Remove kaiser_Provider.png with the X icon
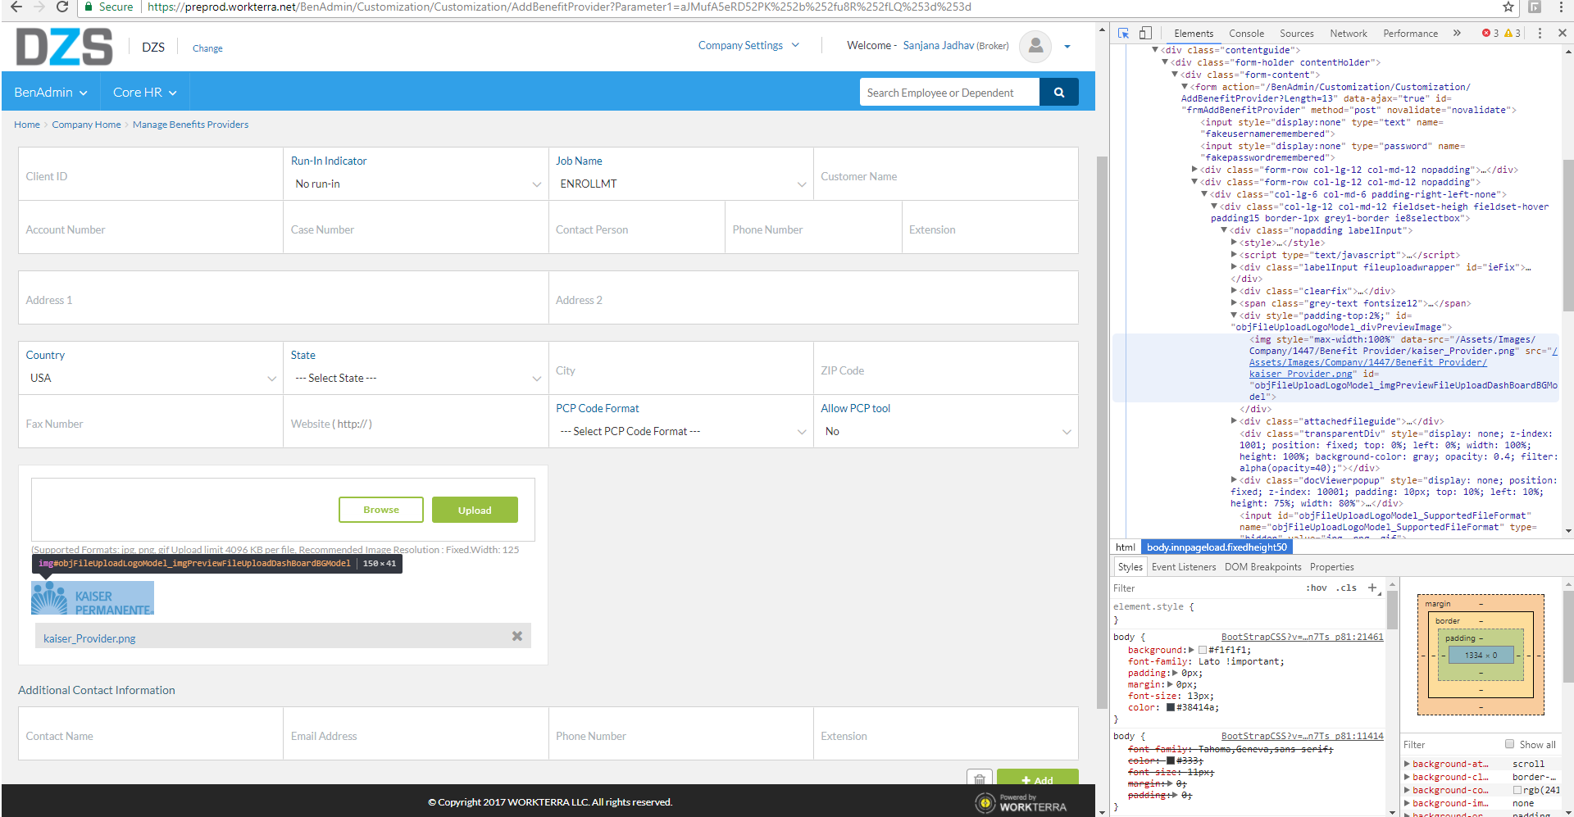Viewport: 1574px width, 817px height. point(517,636)
